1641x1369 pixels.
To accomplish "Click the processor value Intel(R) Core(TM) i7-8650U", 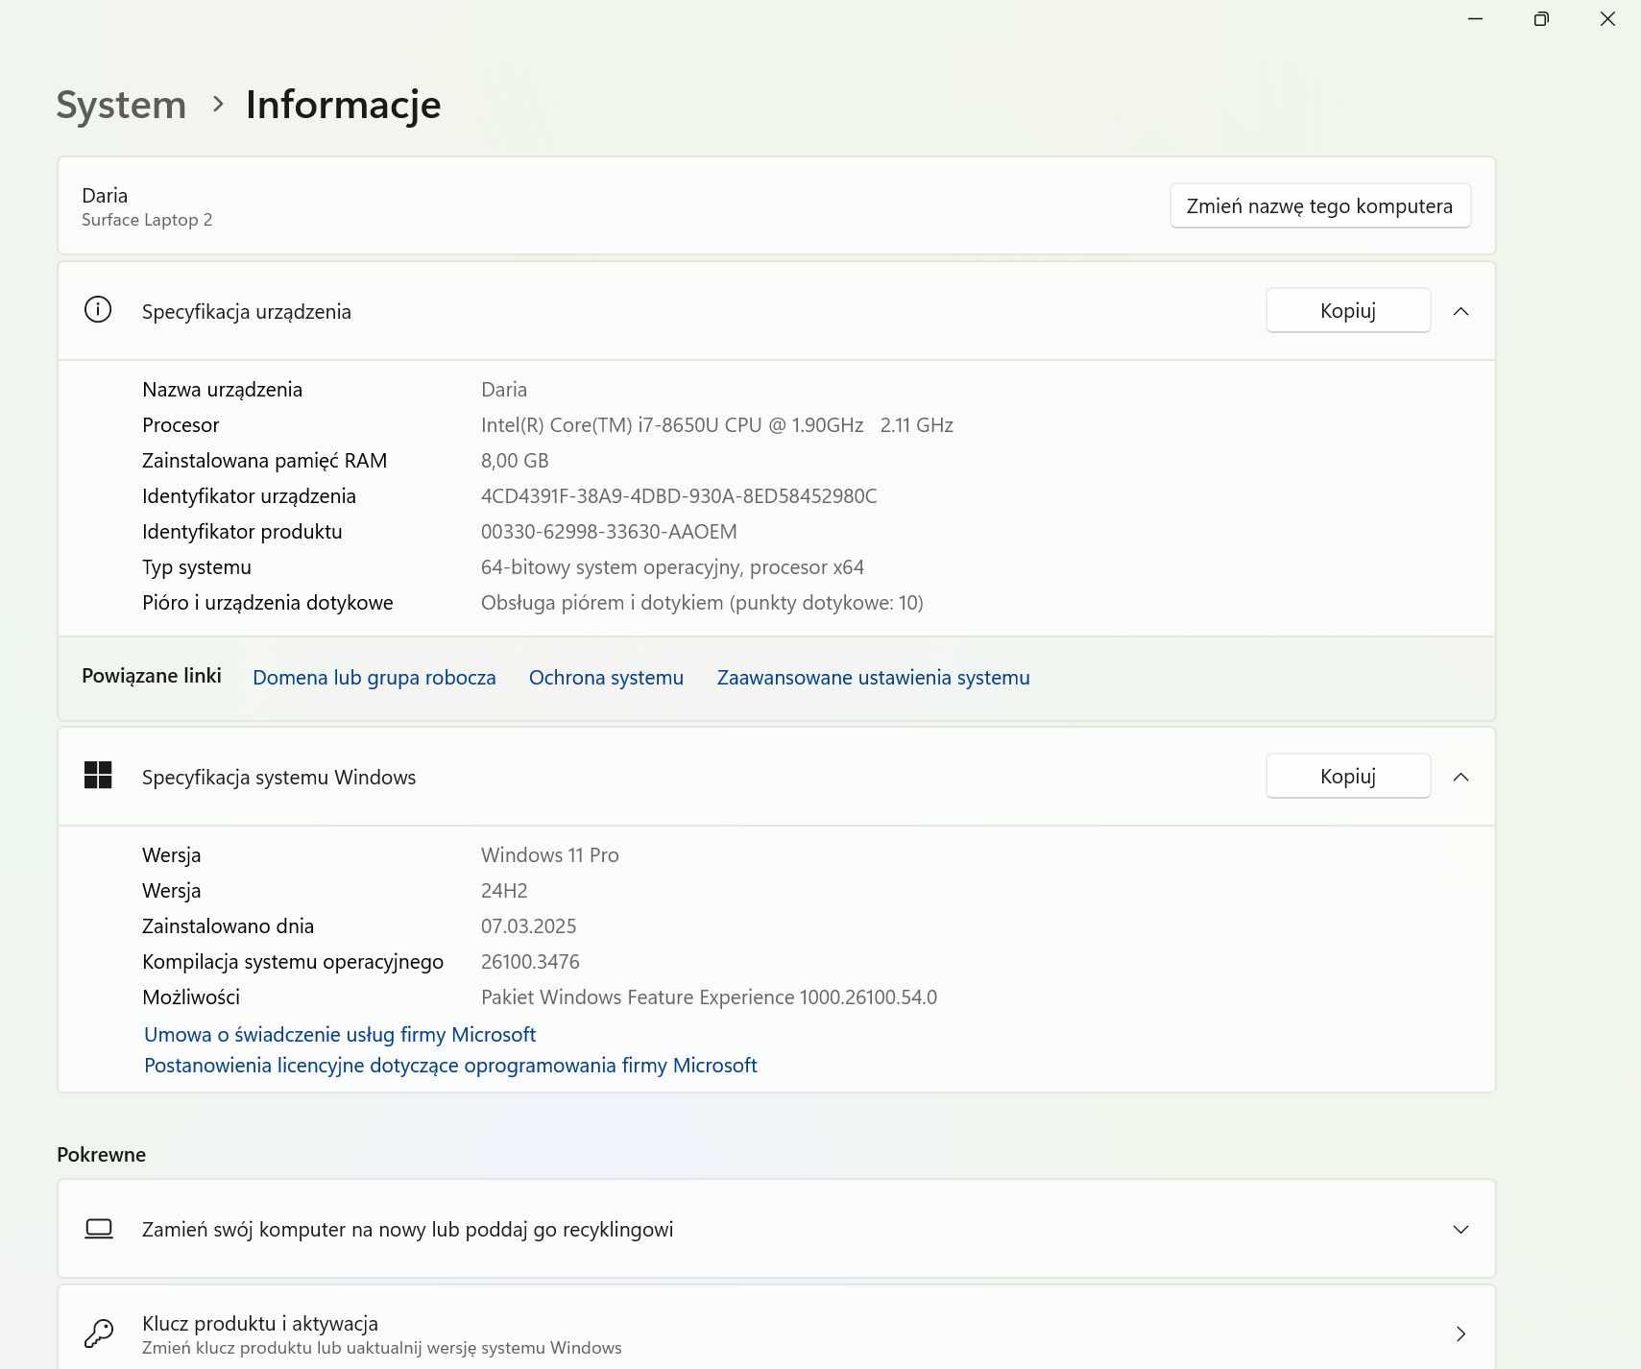I will (x=716, y=424).
